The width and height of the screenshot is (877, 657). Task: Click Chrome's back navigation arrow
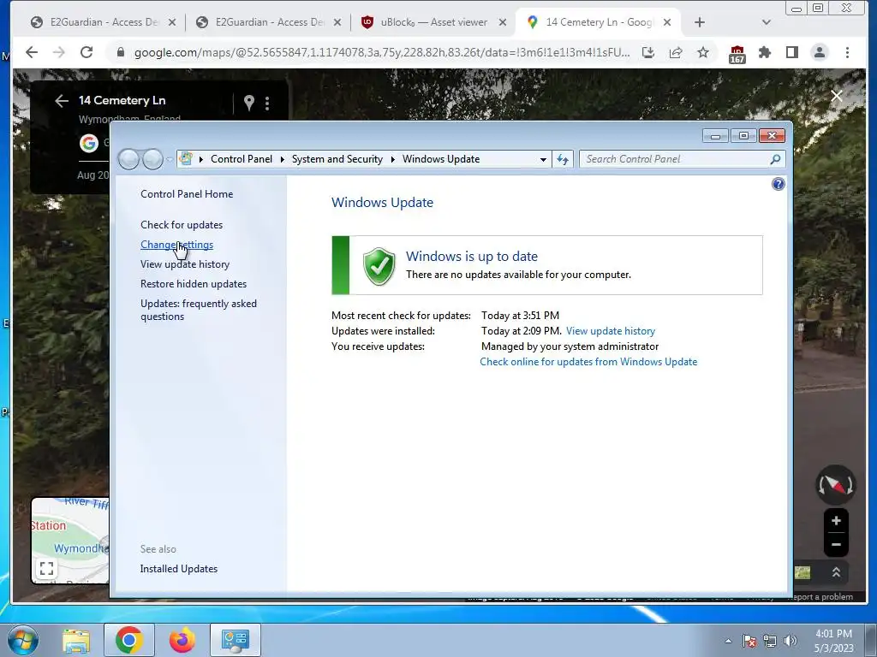[32, 52]
